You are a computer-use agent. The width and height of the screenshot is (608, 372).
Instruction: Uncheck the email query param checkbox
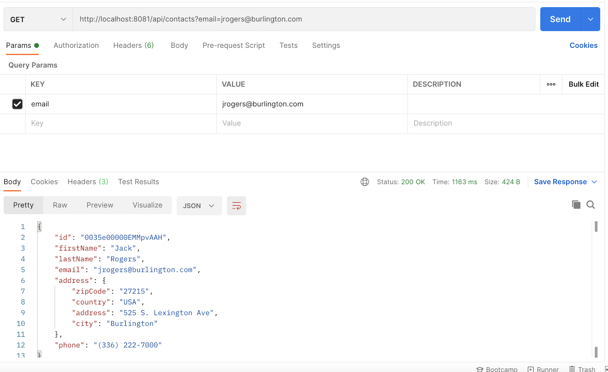pyautogui.click(x=17, y=104)
